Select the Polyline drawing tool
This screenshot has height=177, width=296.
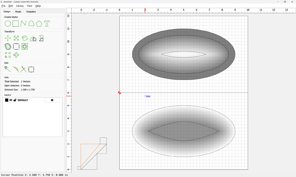tap(24, 23)
